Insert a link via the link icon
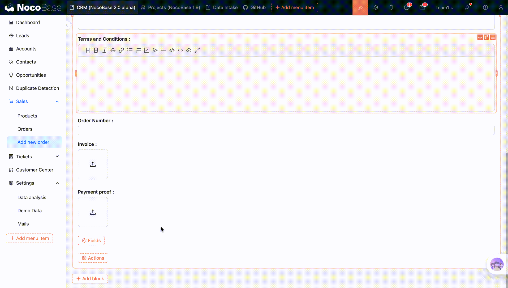Screen dimensions: 508x288 coord(121,50)
